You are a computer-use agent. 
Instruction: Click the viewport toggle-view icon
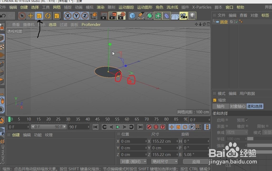click(x=208, y=24)
